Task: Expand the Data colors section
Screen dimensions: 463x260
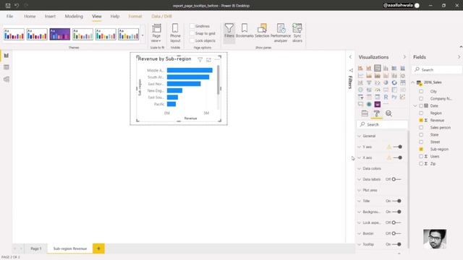Action: 360,168
